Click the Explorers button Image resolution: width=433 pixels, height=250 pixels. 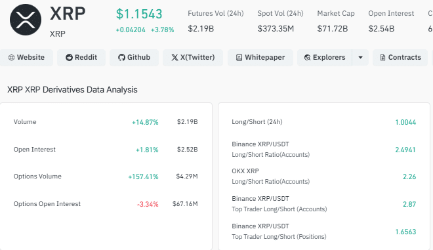(x=325, y=58)
